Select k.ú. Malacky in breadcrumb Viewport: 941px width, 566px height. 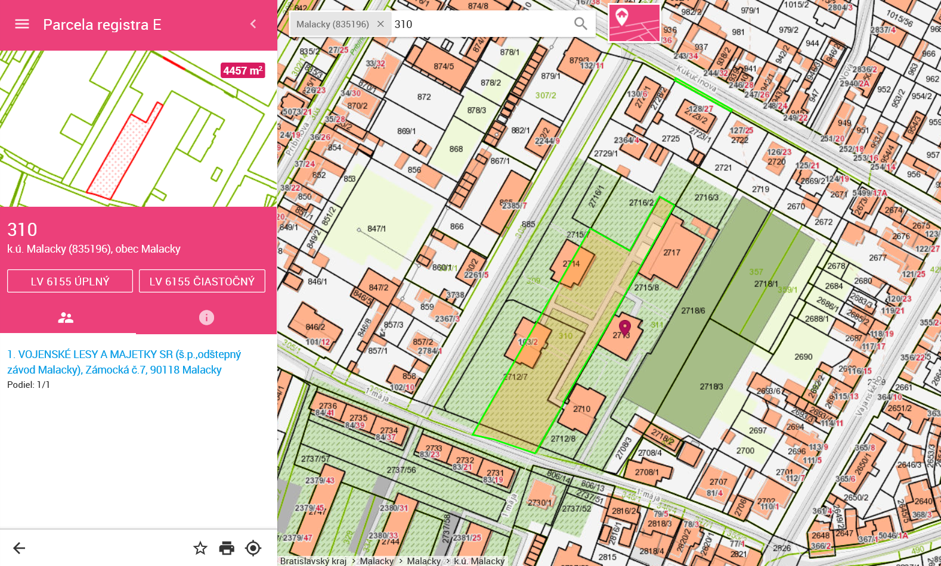(x=479, y=561)
